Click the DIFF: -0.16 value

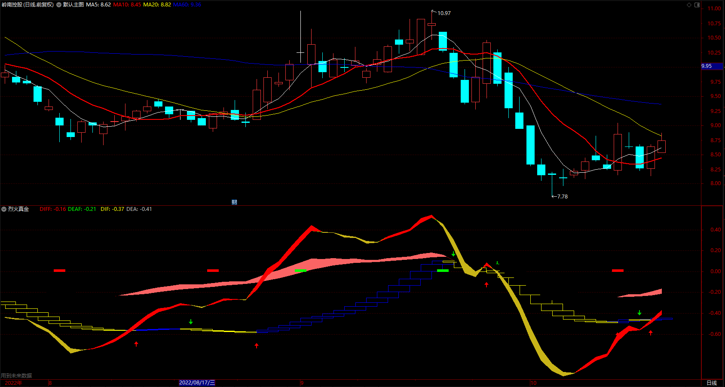53,209
